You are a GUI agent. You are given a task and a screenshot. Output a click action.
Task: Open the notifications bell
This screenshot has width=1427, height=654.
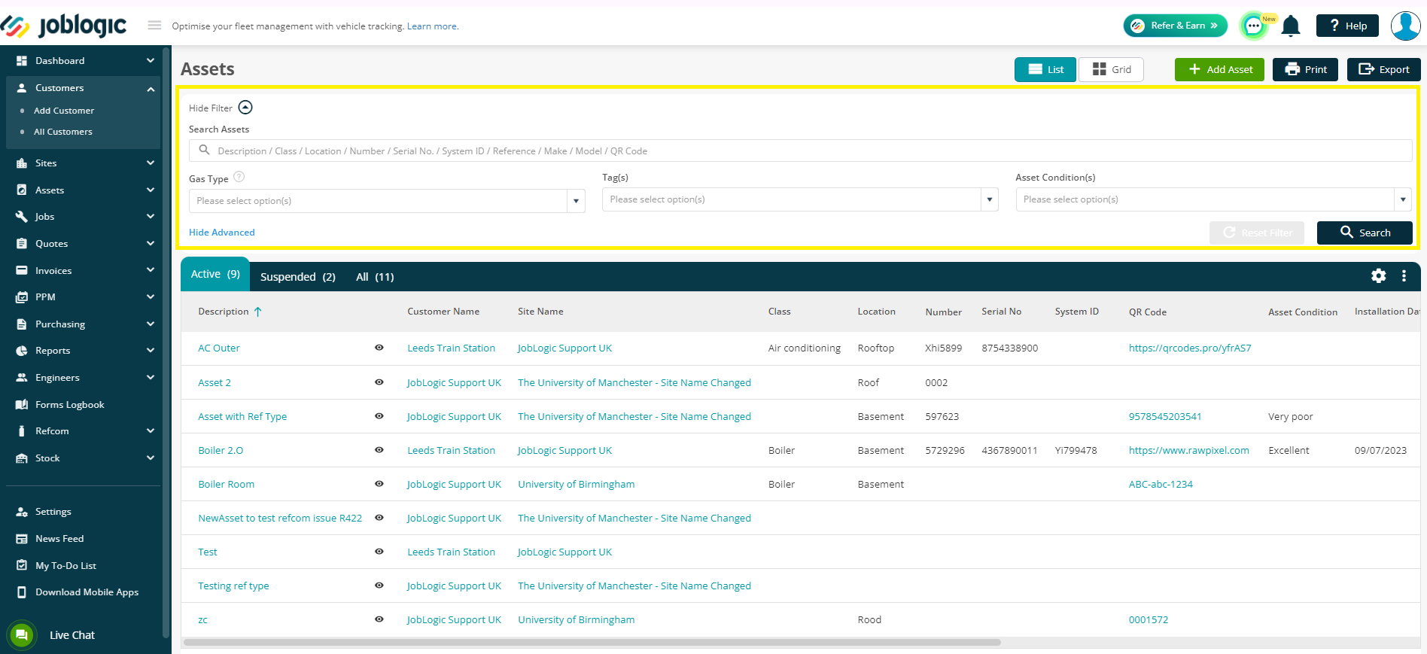point(1291,26)
